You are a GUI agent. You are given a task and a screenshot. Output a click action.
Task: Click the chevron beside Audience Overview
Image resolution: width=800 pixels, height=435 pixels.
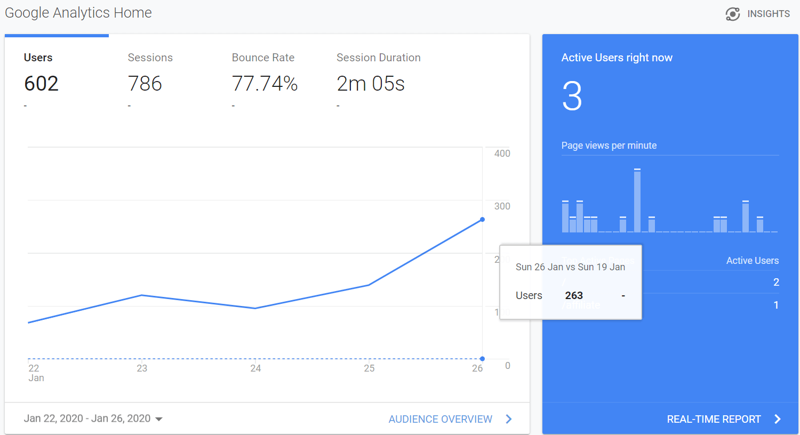pyautogui.click(x=509, y=419)
